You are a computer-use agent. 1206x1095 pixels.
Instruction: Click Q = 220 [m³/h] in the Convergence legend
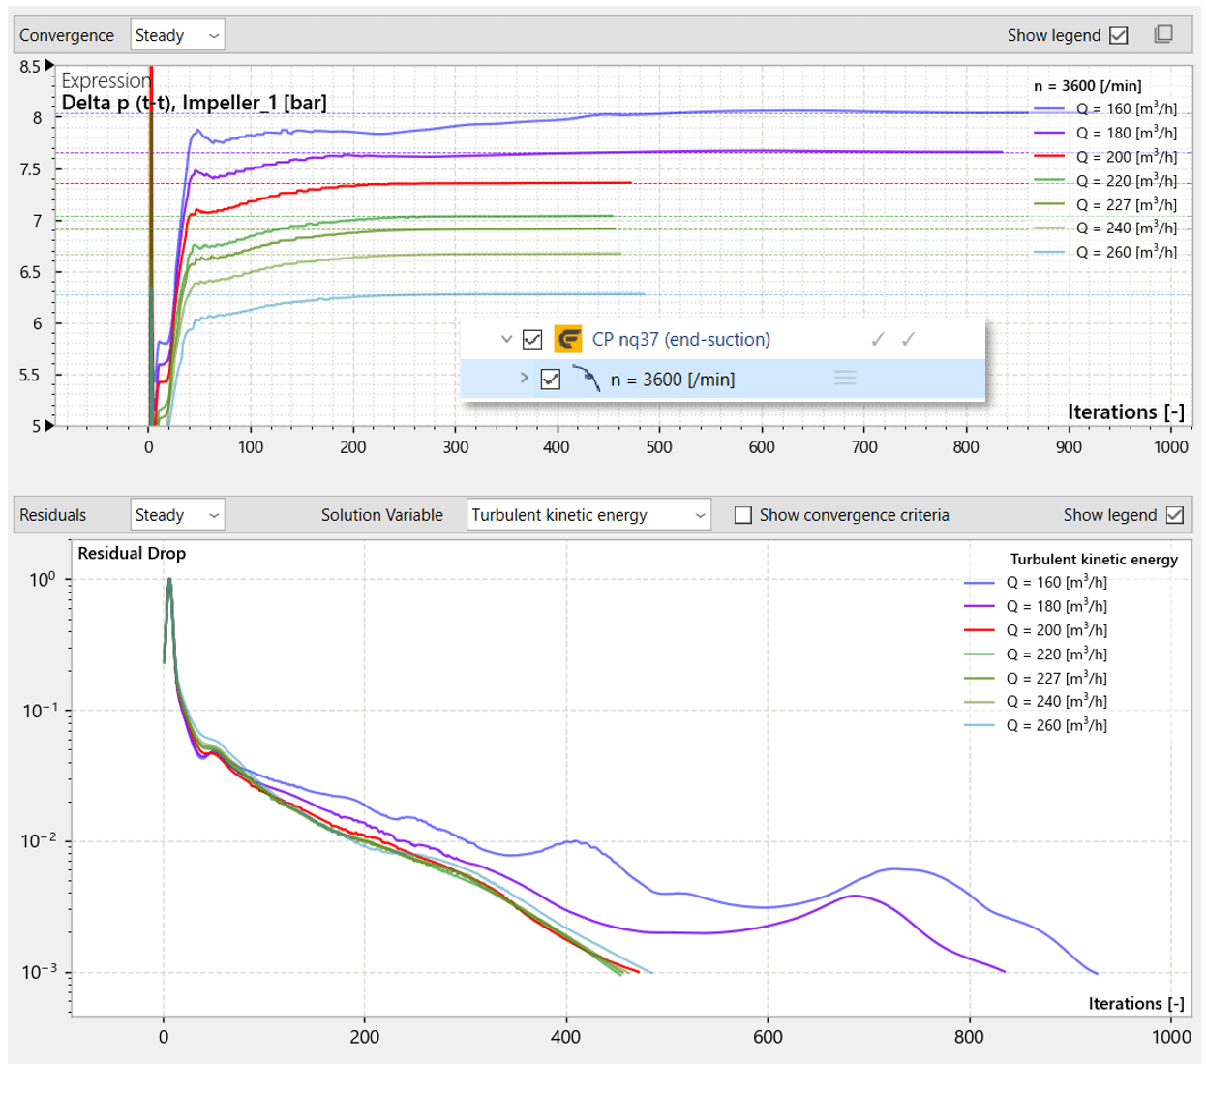[1127, 180]
